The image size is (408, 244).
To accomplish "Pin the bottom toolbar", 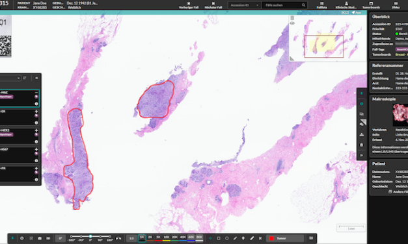I will point(12,238).
